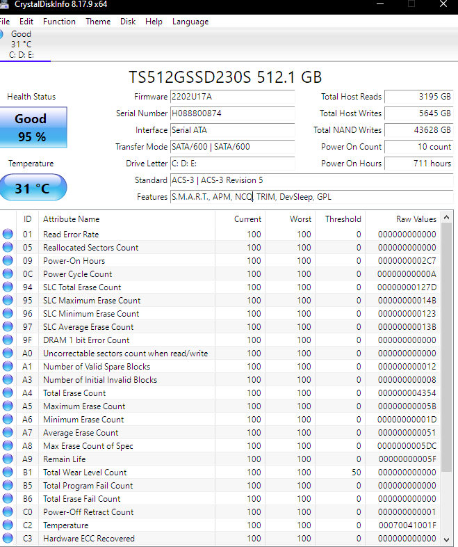The image size is (458, 547).
Task: Click the Total Host Reads value 3195 GB
Action: tap(418, 97)
